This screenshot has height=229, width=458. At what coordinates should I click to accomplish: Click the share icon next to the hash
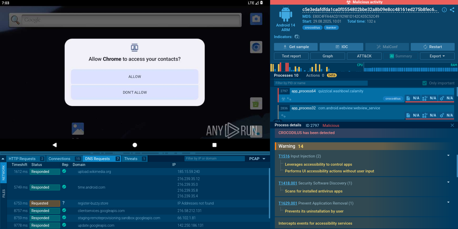(452, 10)
